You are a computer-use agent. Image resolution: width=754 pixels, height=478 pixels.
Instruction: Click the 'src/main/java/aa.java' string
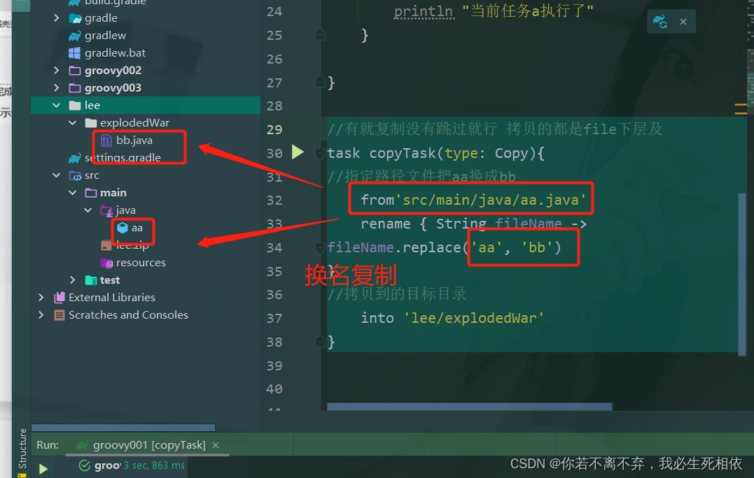coord(491,200)
